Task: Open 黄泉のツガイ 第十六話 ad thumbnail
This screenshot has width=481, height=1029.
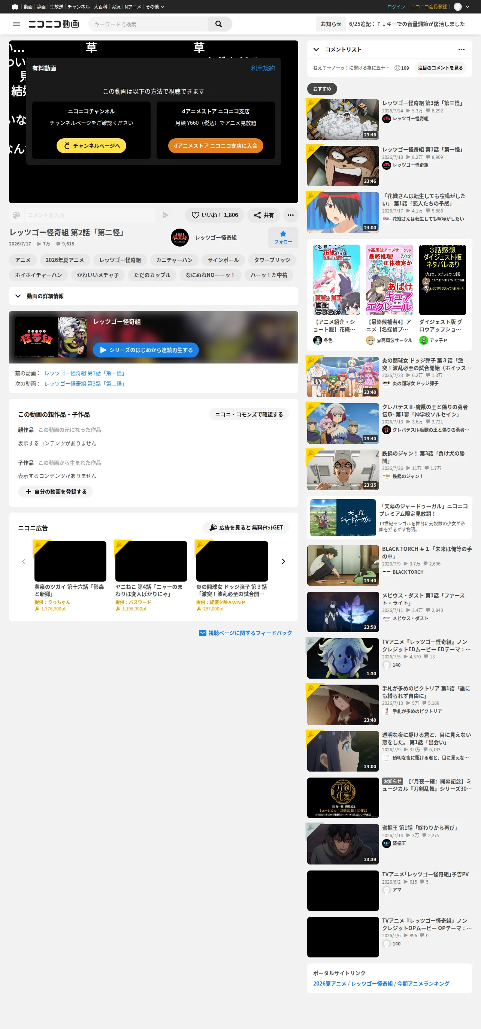Action: click(70, 561)
